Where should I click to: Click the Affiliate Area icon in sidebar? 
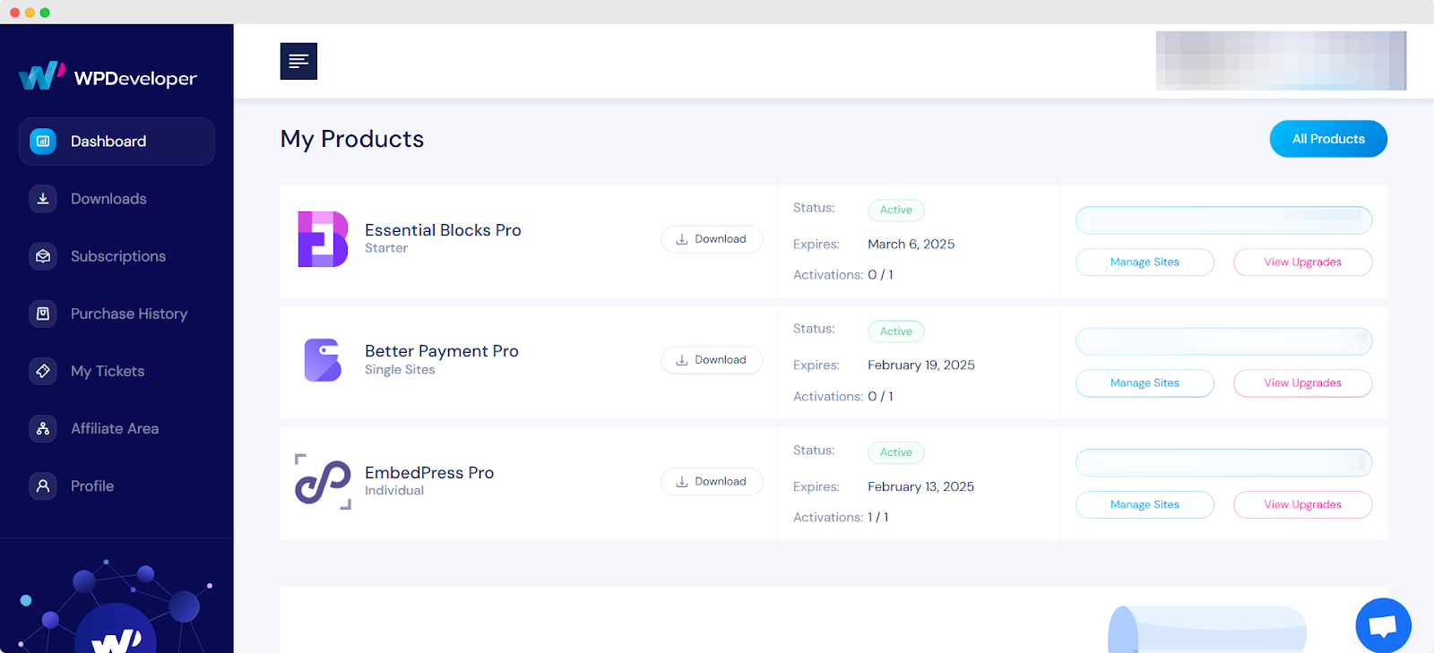[42, 428]
